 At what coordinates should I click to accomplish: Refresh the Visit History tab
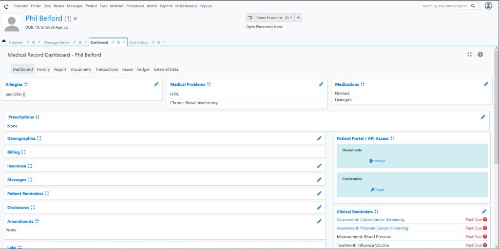point(153,42)
